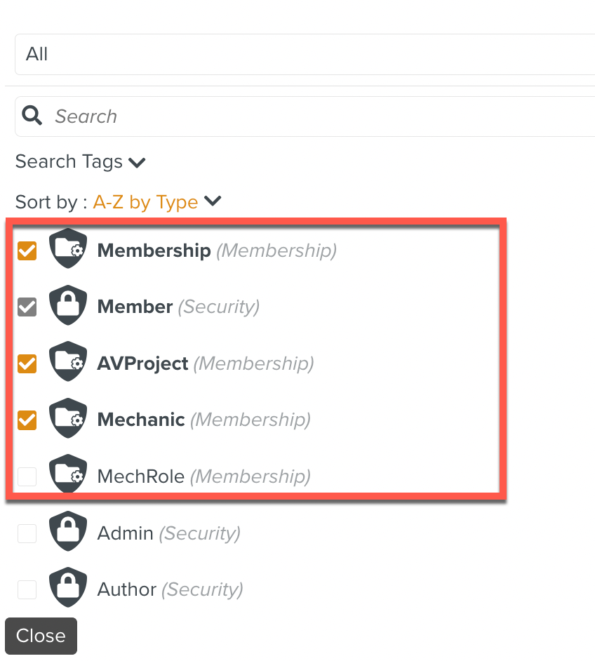Select the Mechanic role label
Screen dimensions: 595x661
pyautogui.click(x=141, y=420)
